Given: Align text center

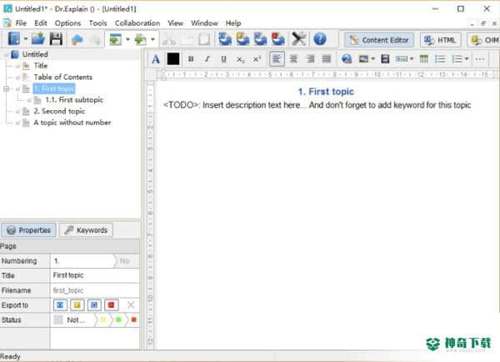Looking at the screenshot, I should (x=293, y=58).
